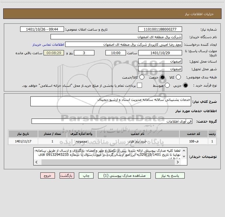The height and width of the screenshot is (217, 225).
Task: Click the announcement date field 1401/10/26 - 09:44
Action: pos(42,29)
